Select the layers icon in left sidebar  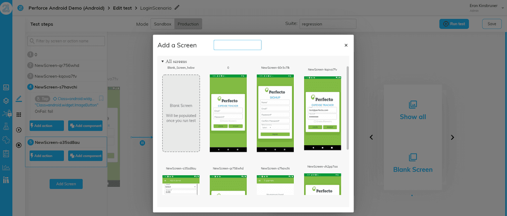click(6, 100)
